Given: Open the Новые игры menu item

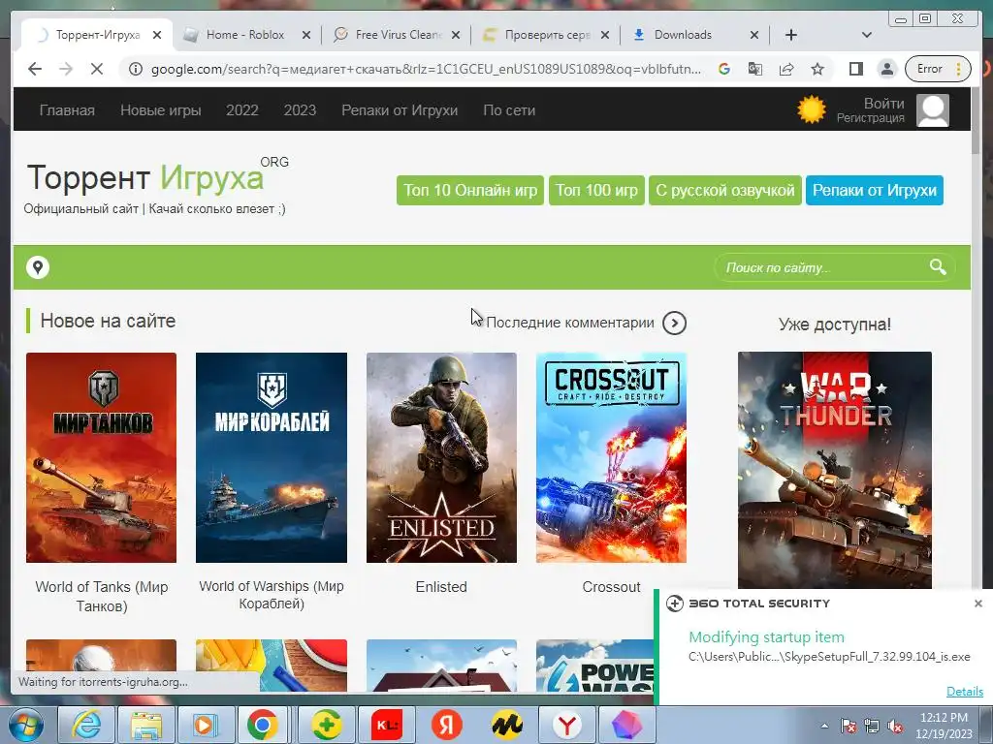Looking at the screenshot, I should pyautogui.click(x=161, y=110).
